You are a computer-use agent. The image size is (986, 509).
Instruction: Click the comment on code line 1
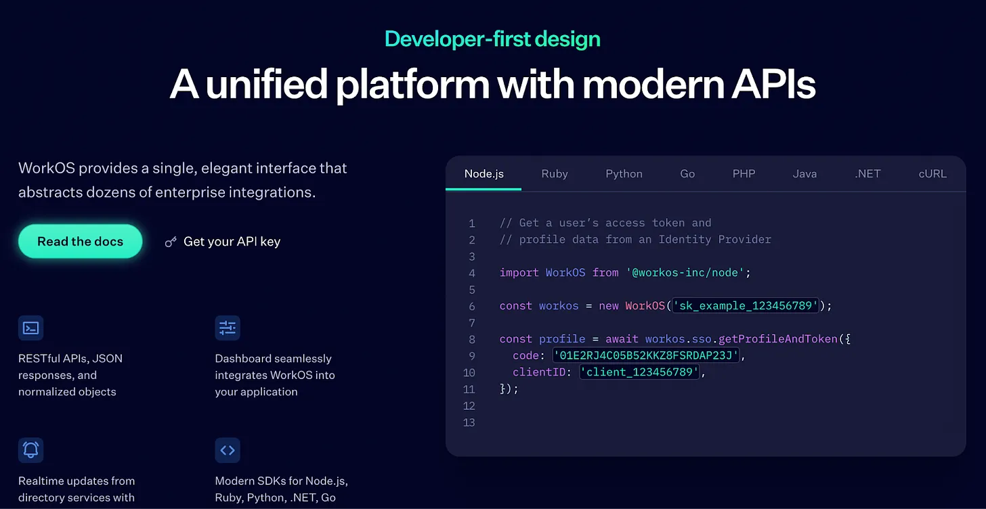click(x=605, y=223)
